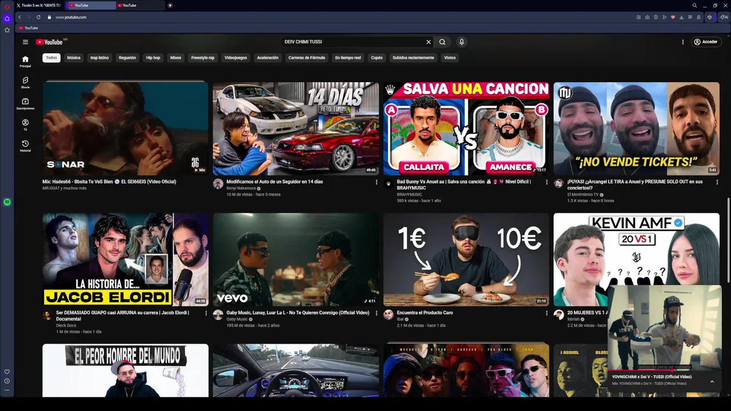Start voice search with microphone
Viewport: 731px width, 411px height.
[461, 42]
